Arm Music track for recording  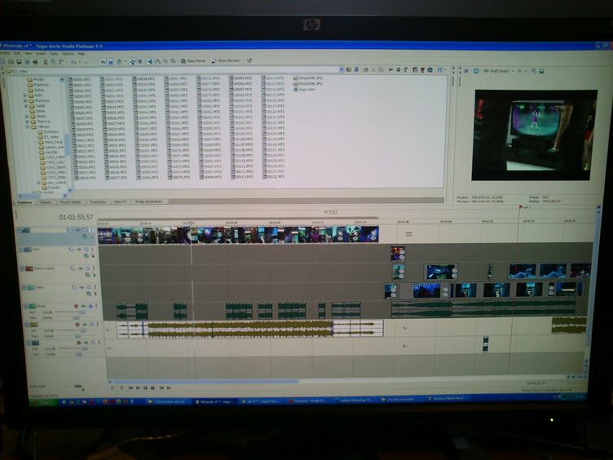pyautogui.click(x=77, y=306)
